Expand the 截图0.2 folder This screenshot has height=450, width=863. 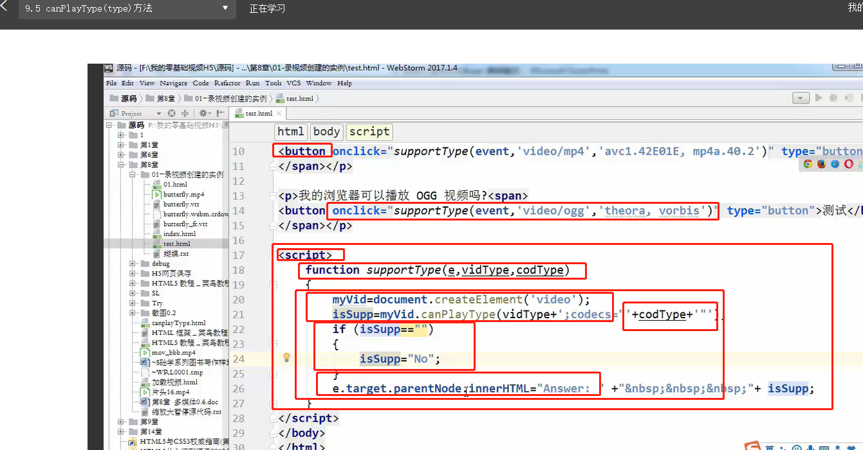[x=133, y=313]
